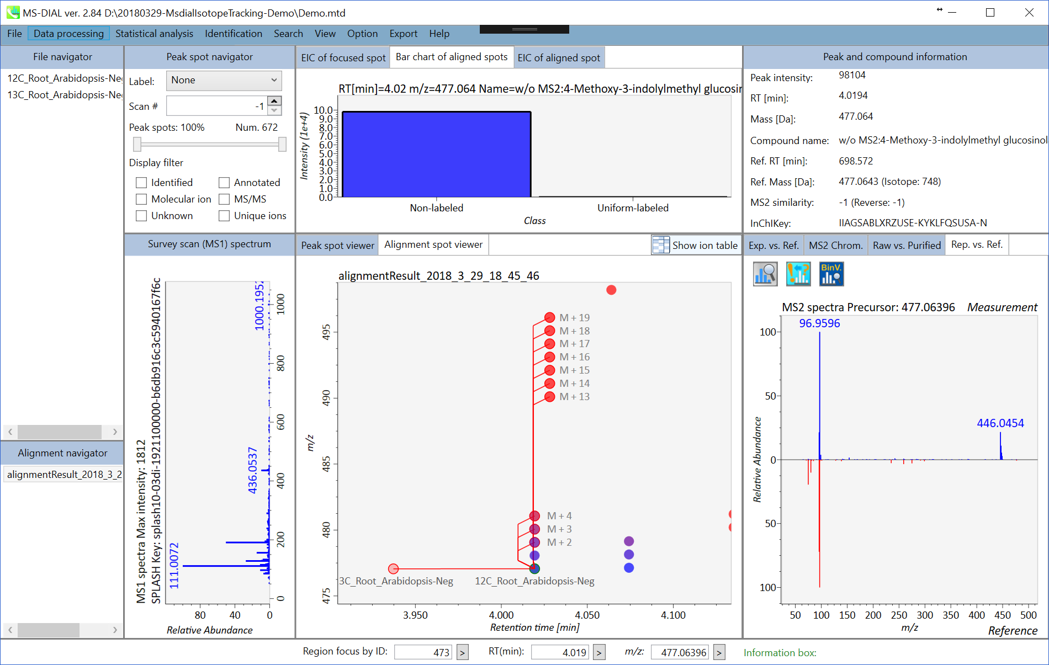Click the MS2 spectrum magnifier icon
The width and height of the screenshot is (1049, 665).
coord(765,274)
